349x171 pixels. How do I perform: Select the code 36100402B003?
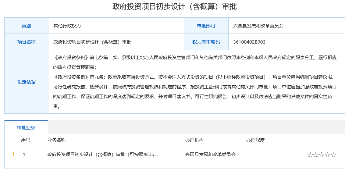pos(249,42)
